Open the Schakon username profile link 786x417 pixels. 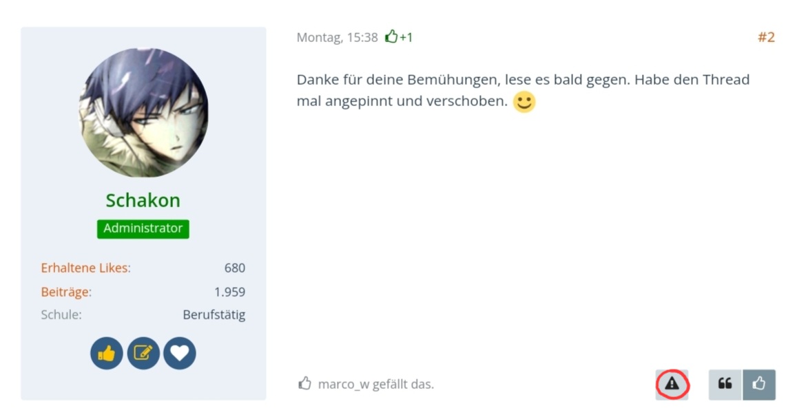(143, 200)
